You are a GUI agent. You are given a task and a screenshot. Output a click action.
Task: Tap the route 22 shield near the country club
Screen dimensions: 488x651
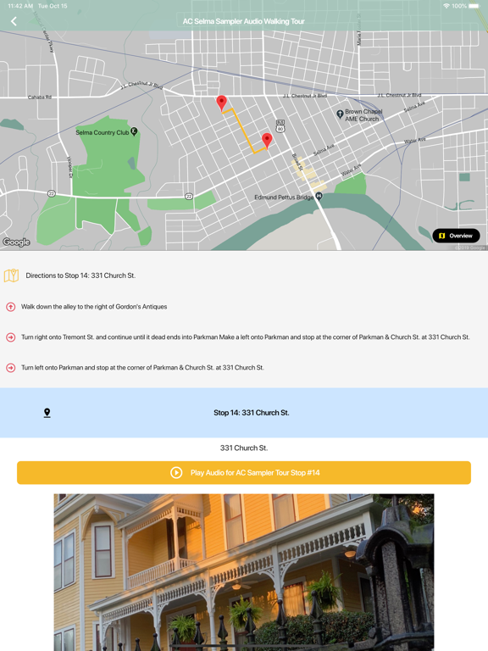pos(52,193)
